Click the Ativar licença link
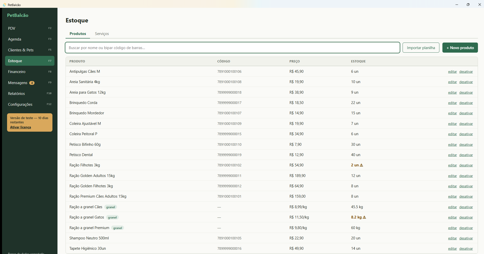Screen dimensions: 484x254 pyautogui.click(x=20, y=127)
